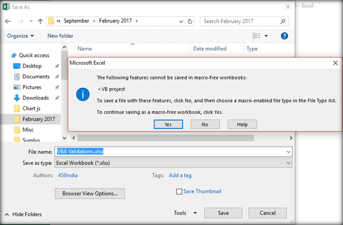Viewport: 343px width, 225px height.
Task: Click the blue information icon in warning
Action: 82,94
